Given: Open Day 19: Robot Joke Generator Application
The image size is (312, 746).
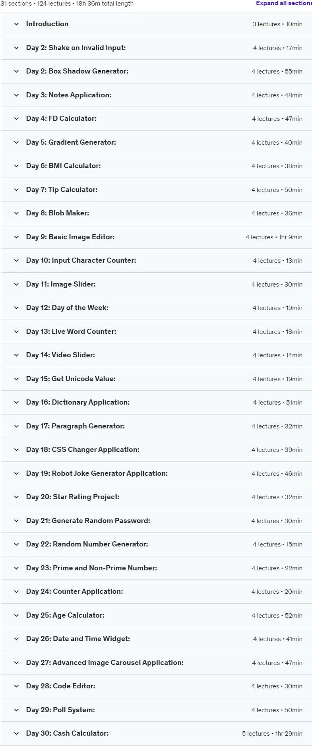Looking at the screenshot, I should (97, 473).
